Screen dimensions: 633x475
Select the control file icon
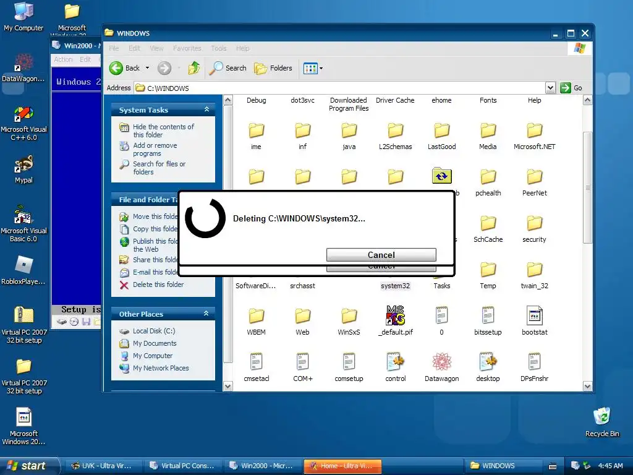[395, 362]
